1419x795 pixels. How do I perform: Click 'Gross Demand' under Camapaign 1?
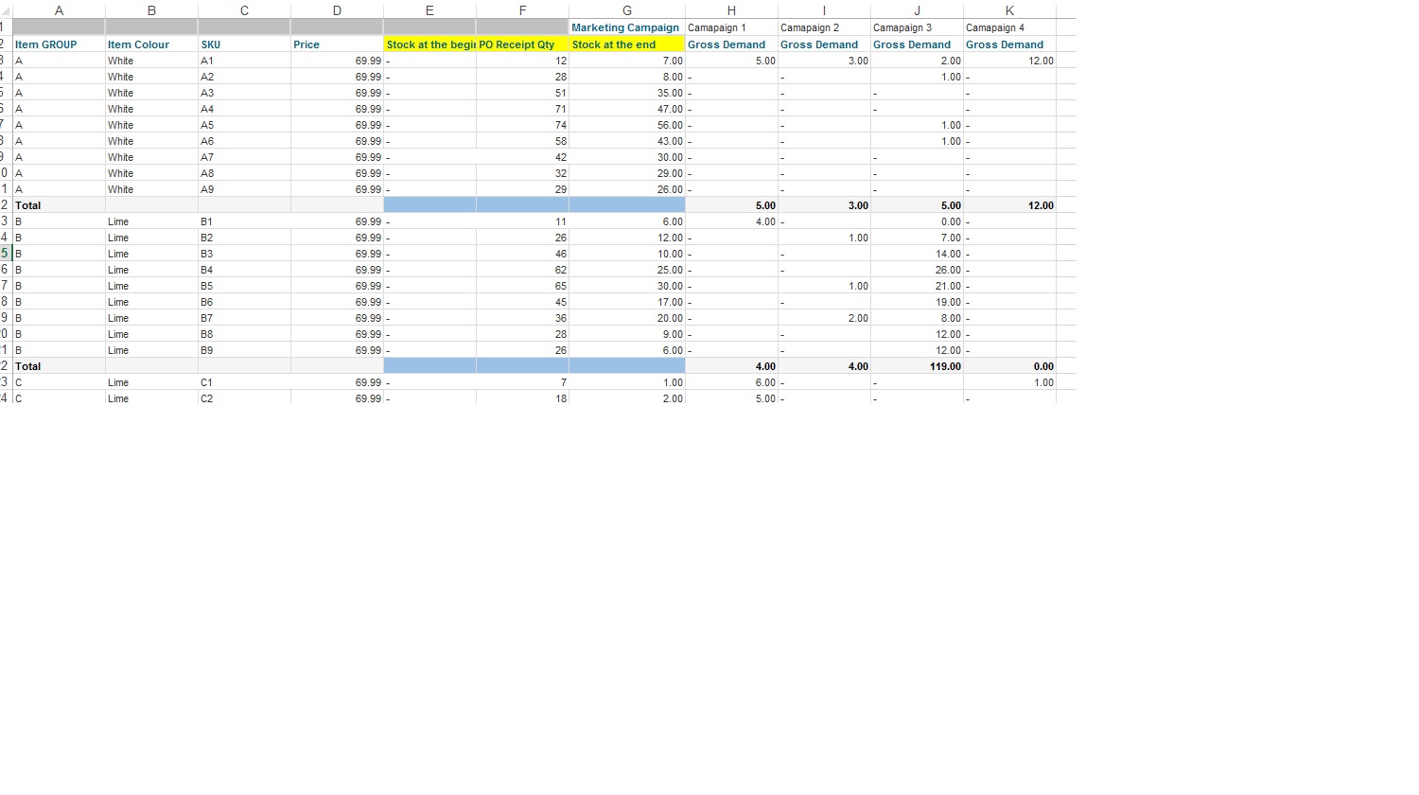point(731,44)
